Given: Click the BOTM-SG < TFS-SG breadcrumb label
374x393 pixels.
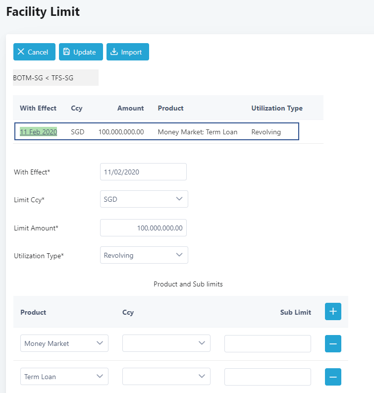Looking at the screenshot, I should click(x=44, y=78).
